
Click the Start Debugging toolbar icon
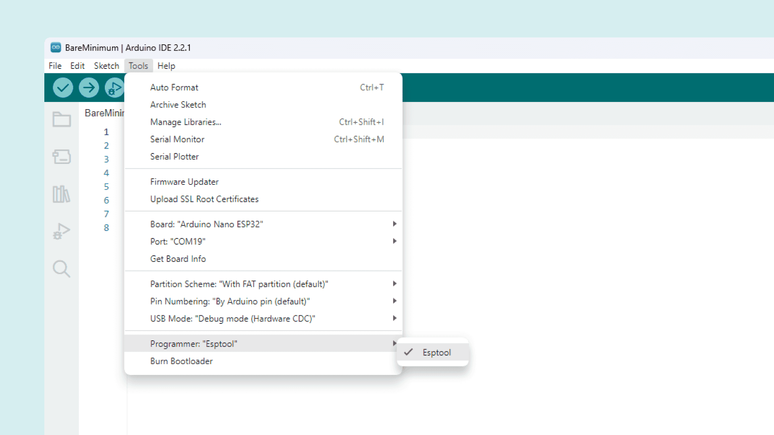tap(114, 87)
